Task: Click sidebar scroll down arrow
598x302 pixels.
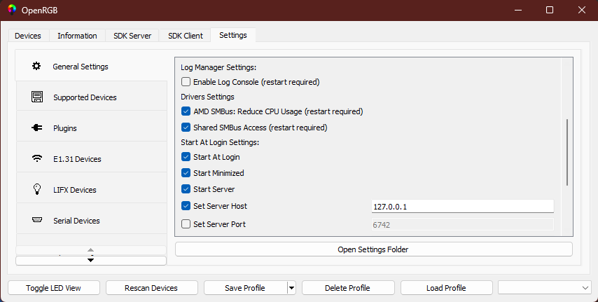Action: [x=91, y=261]
